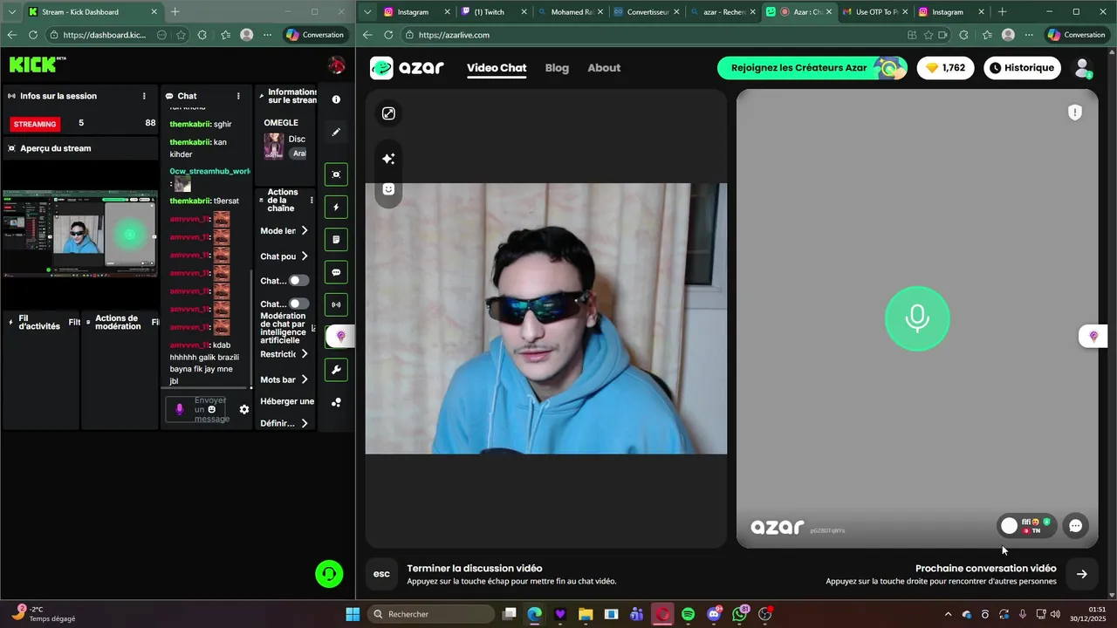The height and width of the screenshot is (628, 1117).
Task: Open the sticker face icon on Azar video
Action: [x=388, y=189]
